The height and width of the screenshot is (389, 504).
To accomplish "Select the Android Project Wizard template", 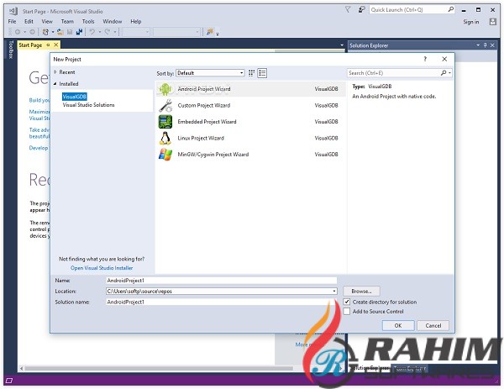I will (250, 89).
